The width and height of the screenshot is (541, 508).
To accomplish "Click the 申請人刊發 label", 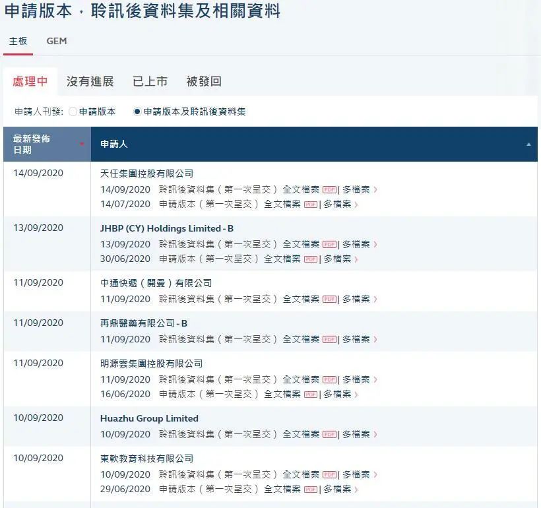I will point(39,111).
